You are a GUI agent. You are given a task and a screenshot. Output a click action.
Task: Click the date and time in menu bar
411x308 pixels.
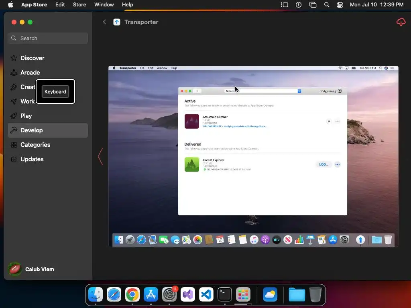pyautogui.click(x=376, y=4)
